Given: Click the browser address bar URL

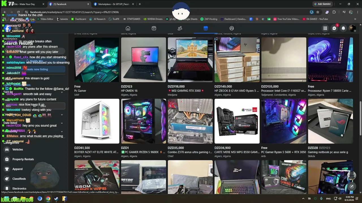Looking at the screenshot, I should (x=74, y=12).
